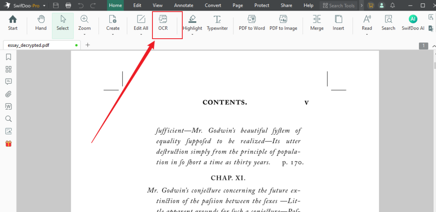Convert with PDF to Word
Viewport: 436px width, 212px height.
(x=252, y=23)
